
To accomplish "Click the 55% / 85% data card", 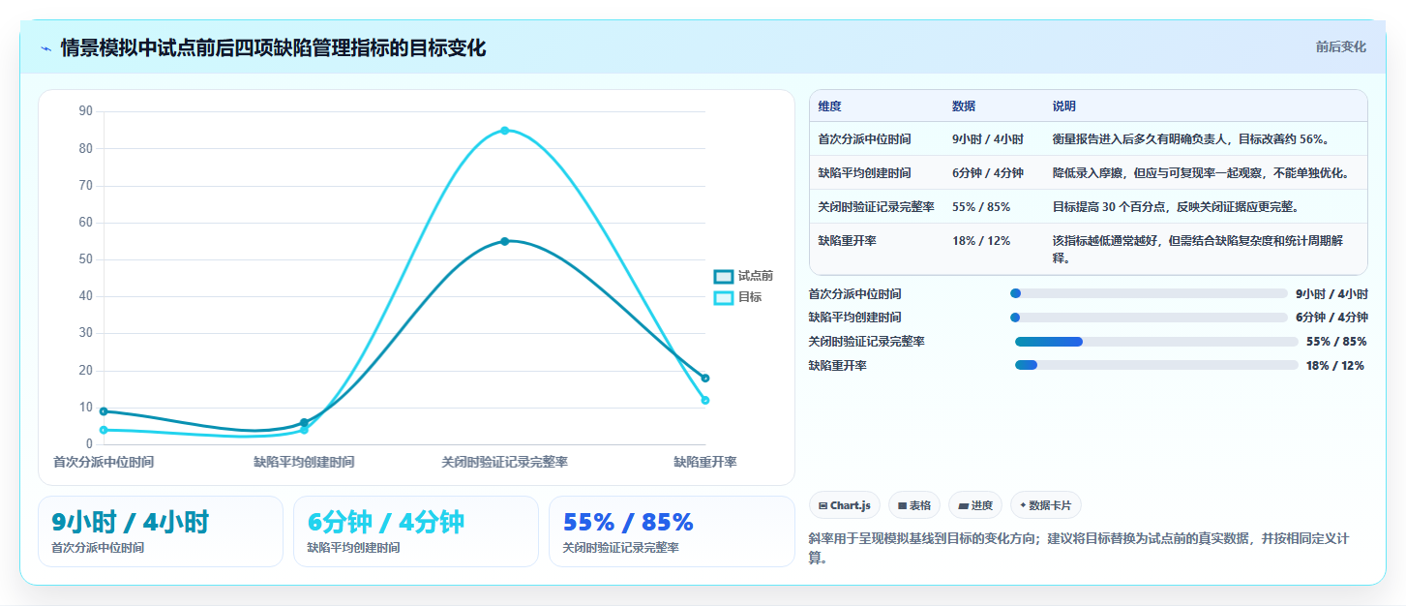I will click(x=672, y=531).
